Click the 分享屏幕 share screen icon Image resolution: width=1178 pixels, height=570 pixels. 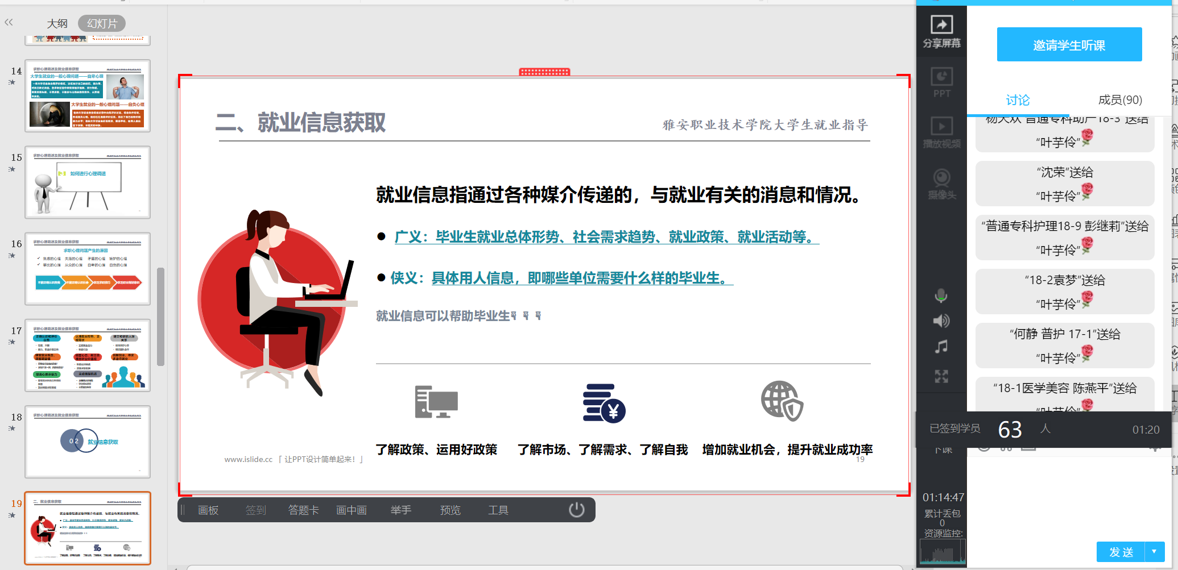pos(941,31)
